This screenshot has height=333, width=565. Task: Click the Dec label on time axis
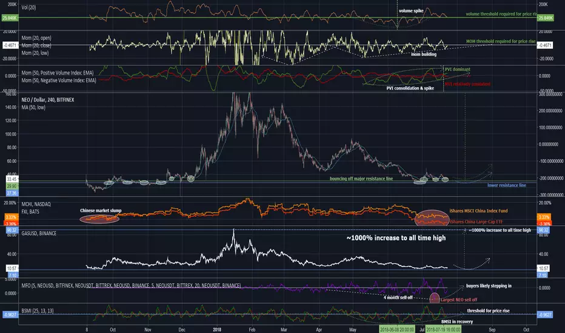click(x=182, y=329)
